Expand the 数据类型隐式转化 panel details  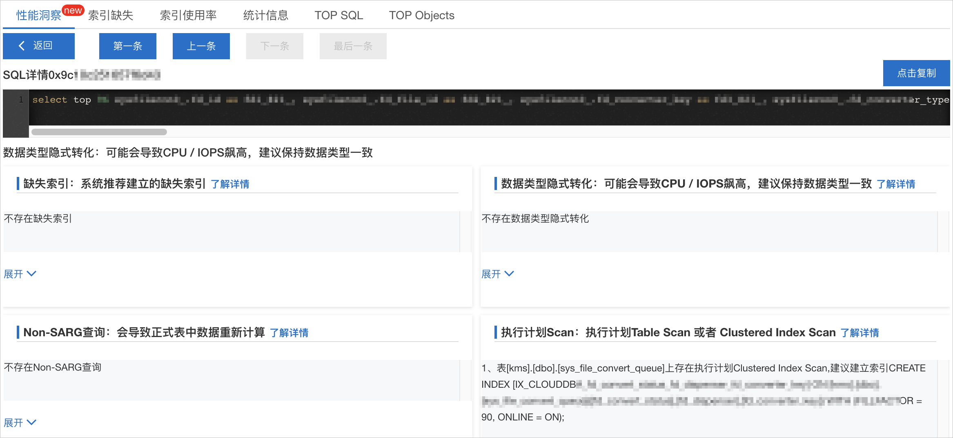point(491,274)
